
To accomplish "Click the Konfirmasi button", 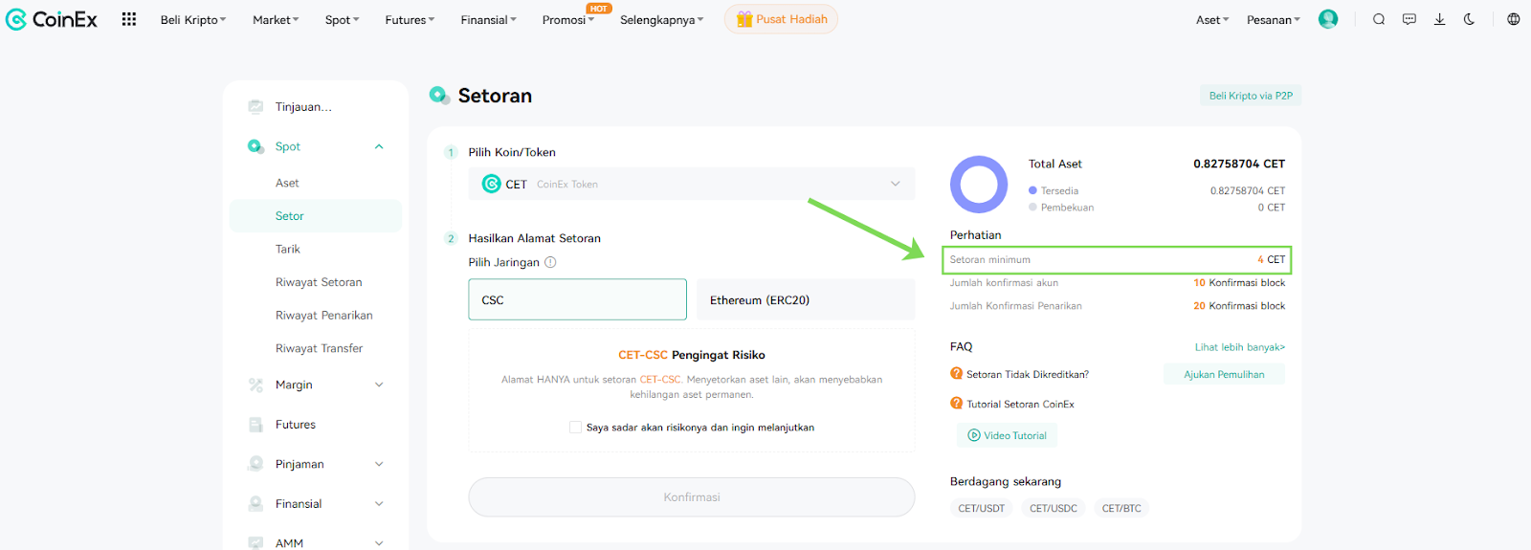I will [x=691, y=497].
